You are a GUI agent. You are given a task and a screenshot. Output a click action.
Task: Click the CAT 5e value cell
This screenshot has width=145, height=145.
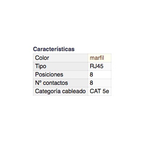pyautogui.click(x=100, y=91)
